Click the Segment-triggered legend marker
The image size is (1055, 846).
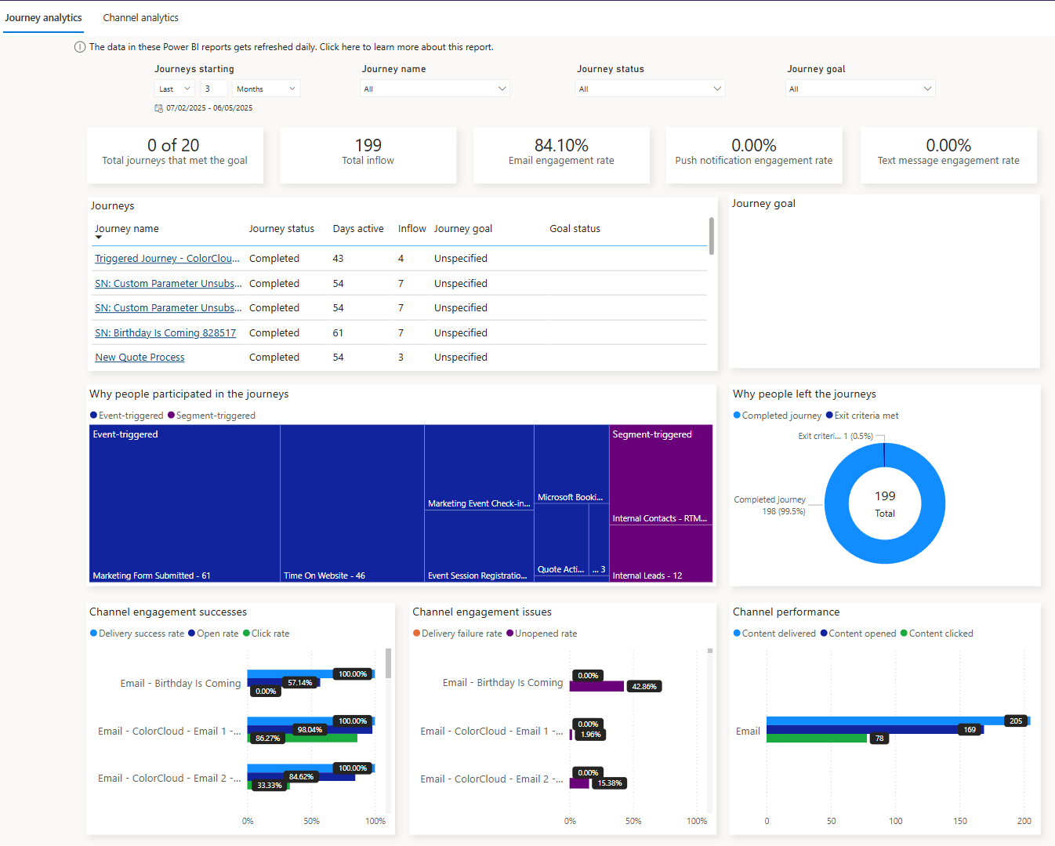pyautogui.click(x=172, y=416)
